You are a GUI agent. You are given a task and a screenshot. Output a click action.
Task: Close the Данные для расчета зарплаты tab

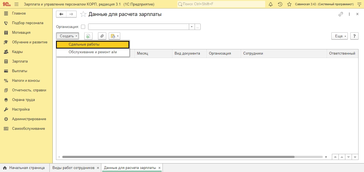click(159, 168)
